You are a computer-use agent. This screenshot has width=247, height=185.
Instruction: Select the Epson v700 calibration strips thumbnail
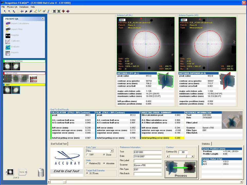pyautogui.click(x=33, y=79)
